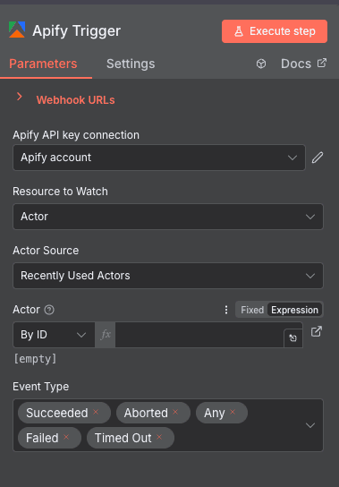Switch the Actor field to Expression mode

click(294, 310)
